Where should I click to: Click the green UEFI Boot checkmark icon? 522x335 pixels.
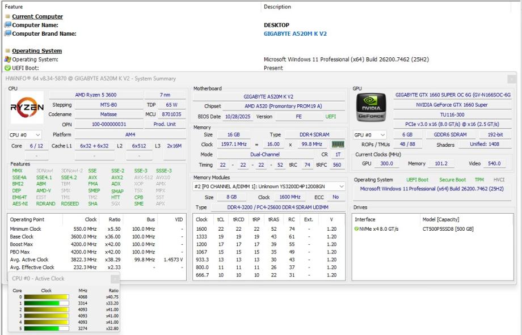8,67
